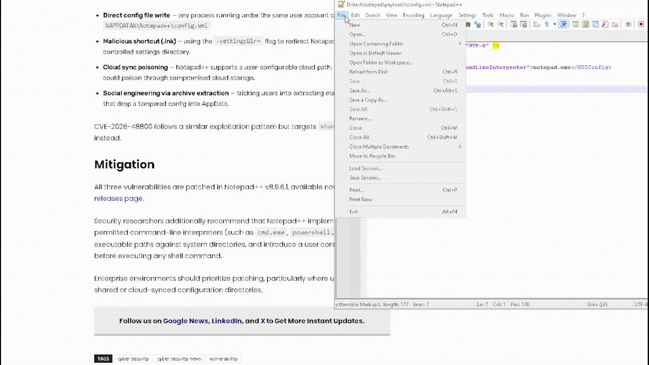This screenshot has width=649, height=365.
Task: Toggle Show All Characters pilcrow icon
Action: coord(547,24)
